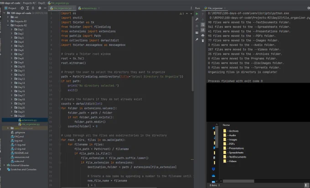
Task: Select --Archives folder in Explorer window
Action: 231,131
